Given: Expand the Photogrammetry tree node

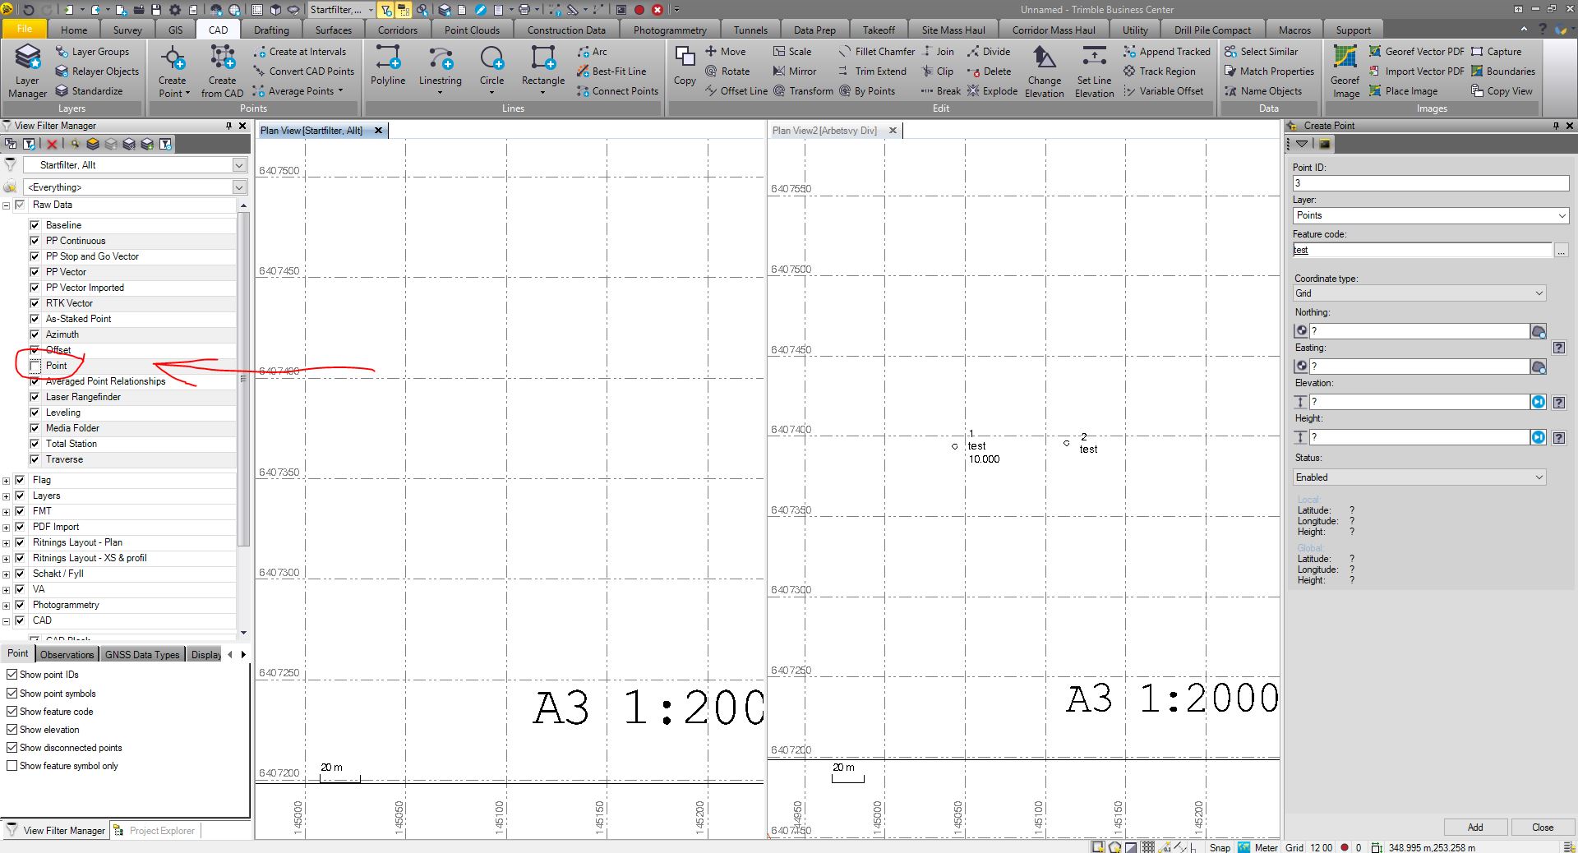Looking at the screenshot, I should point(7,606).
